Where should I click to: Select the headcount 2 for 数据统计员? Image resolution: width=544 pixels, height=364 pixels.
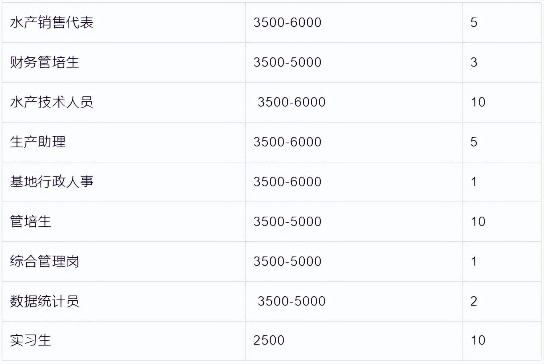pos(474,301)
